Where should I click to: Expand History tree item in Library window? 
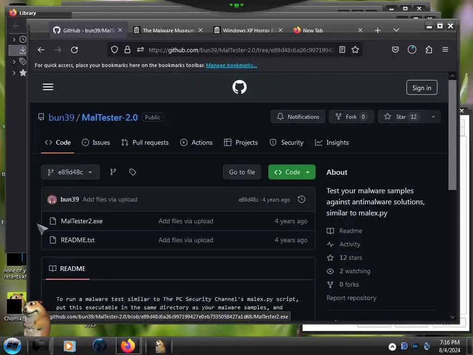(x=14, y=39)
